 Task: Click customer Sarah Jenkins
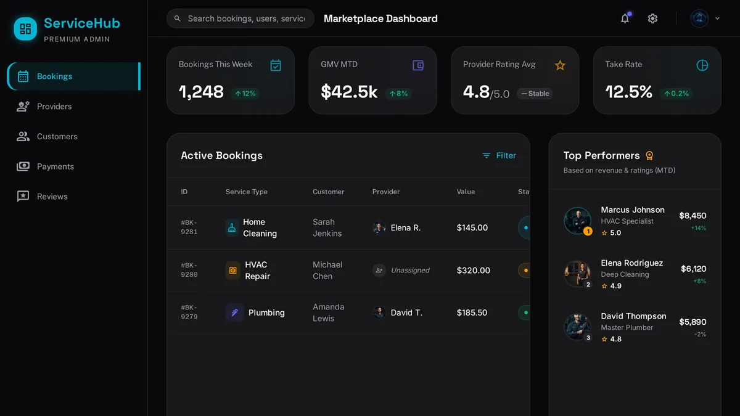[327, 227]
